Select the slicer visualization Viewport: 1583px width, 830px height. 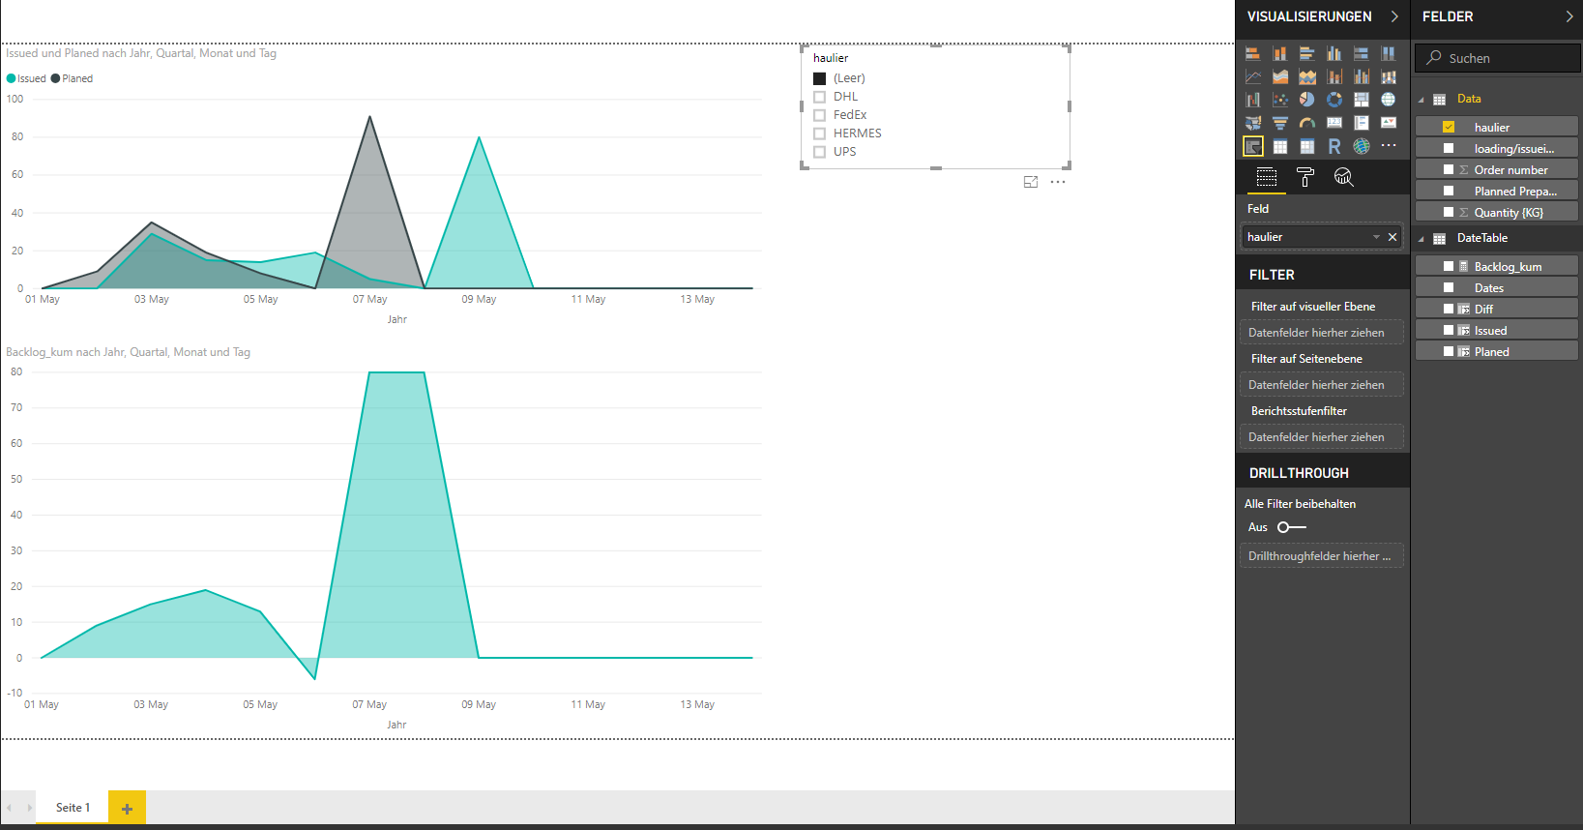(x=1253, y=146)
